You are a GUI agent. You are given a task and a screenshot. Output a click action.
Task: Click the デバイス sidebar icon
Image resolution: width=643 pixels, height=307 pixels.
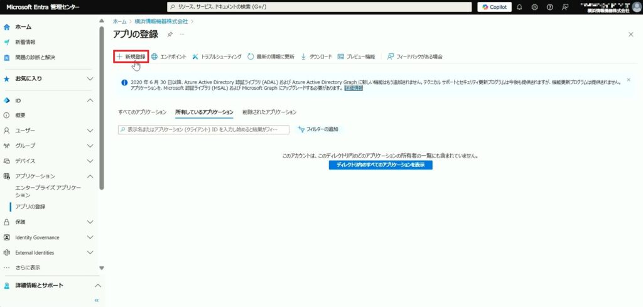coord(6,161)
